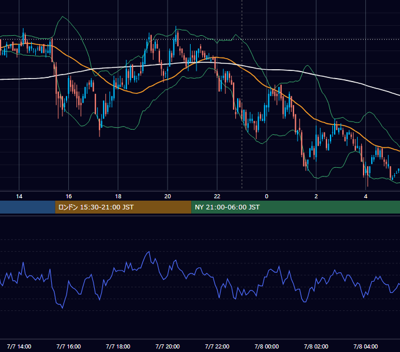Image resolution: width=400 pixels, height=352 pixels.
Task: Click the 7/8 00:00 time label
Action: pyautogui.click(x=266, y=346)
